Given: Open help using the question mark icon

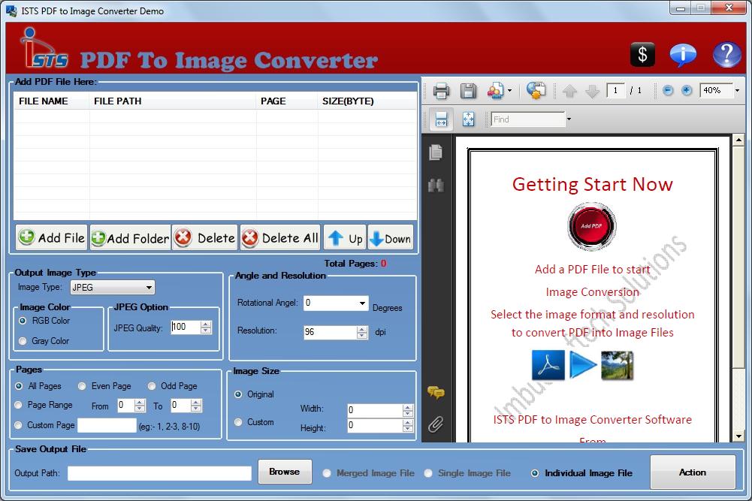Looking at the screenshot, I should point(726,54).
